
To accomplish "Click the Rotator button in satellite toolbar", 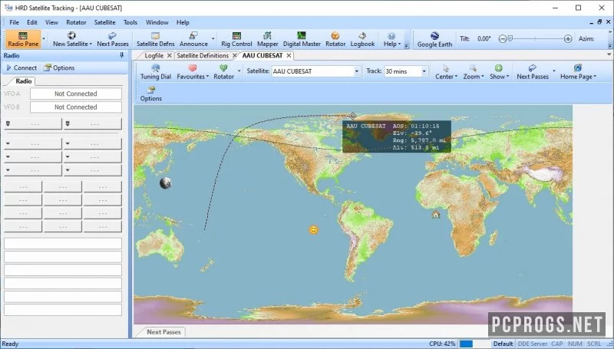I will pos(223,72).
